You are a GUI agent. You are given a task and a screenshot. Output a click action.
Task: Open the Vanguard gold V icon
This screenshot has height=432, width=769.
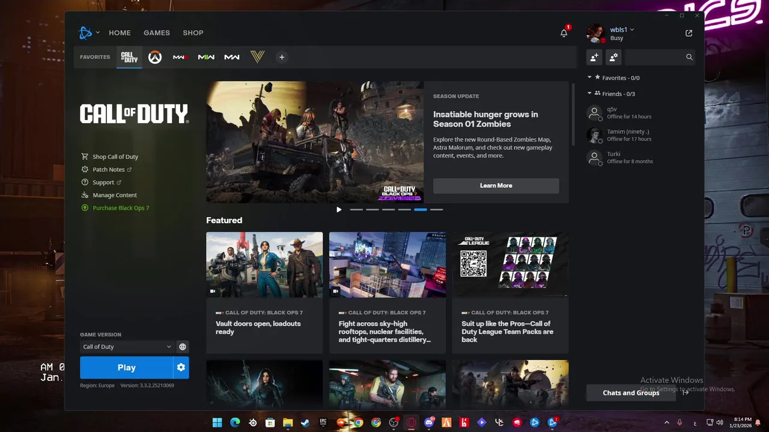257,57
